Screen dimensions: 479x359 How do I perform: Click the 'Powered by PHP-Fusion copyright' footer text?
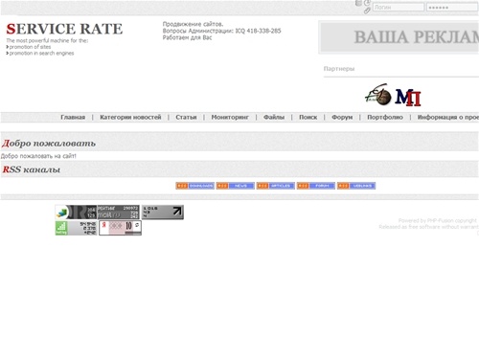click(438, 220)
